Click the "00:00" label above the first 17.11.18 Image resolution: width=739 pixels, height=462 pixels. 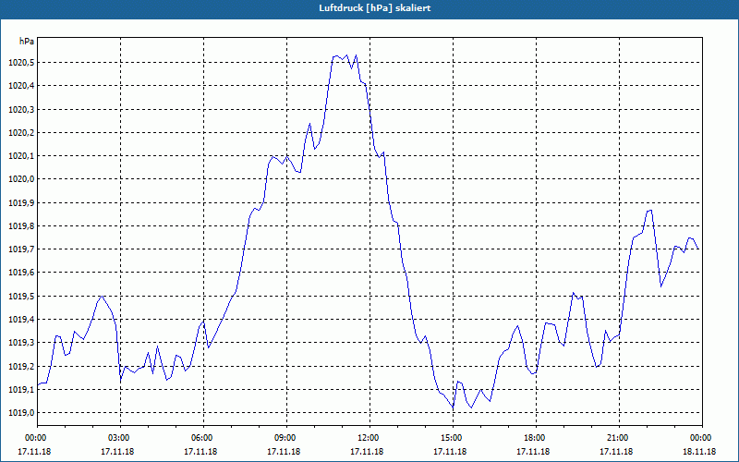pos(35,437)
